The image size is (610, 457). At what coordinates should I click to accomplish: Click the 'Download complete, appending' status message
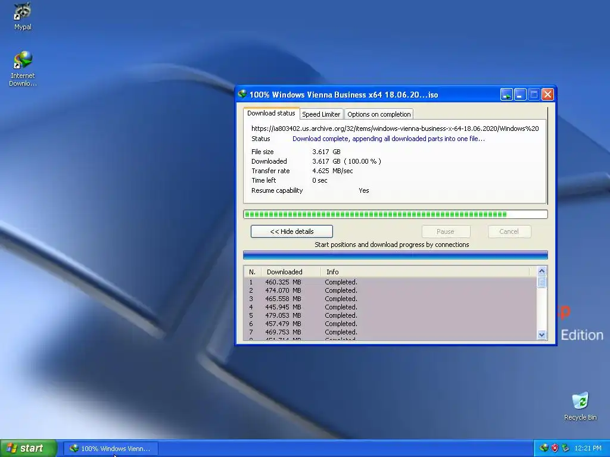(388, 139)
